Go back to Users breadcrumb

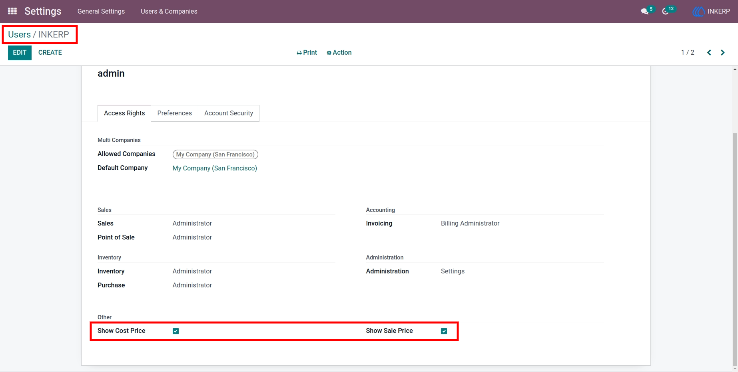click(19, 35)
